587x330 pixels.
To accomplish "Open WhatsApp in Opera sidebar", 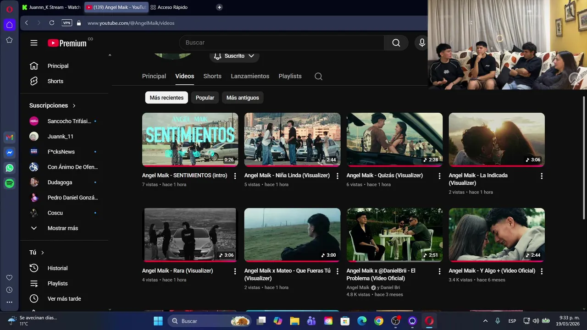I will pos(10,168).
